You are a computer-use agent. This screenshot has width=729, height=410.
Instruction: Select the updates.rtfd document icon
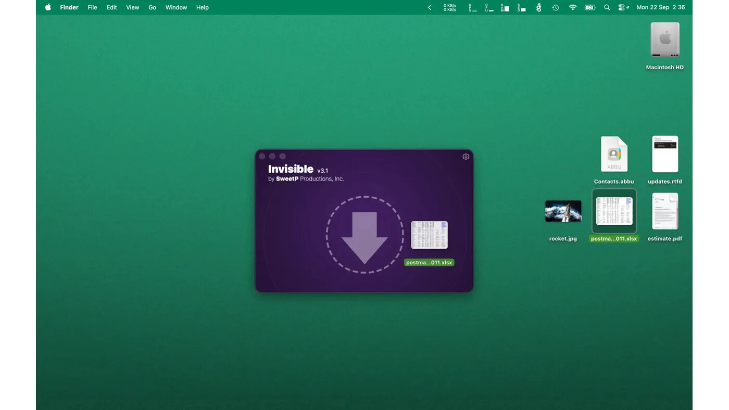(665, 154)
